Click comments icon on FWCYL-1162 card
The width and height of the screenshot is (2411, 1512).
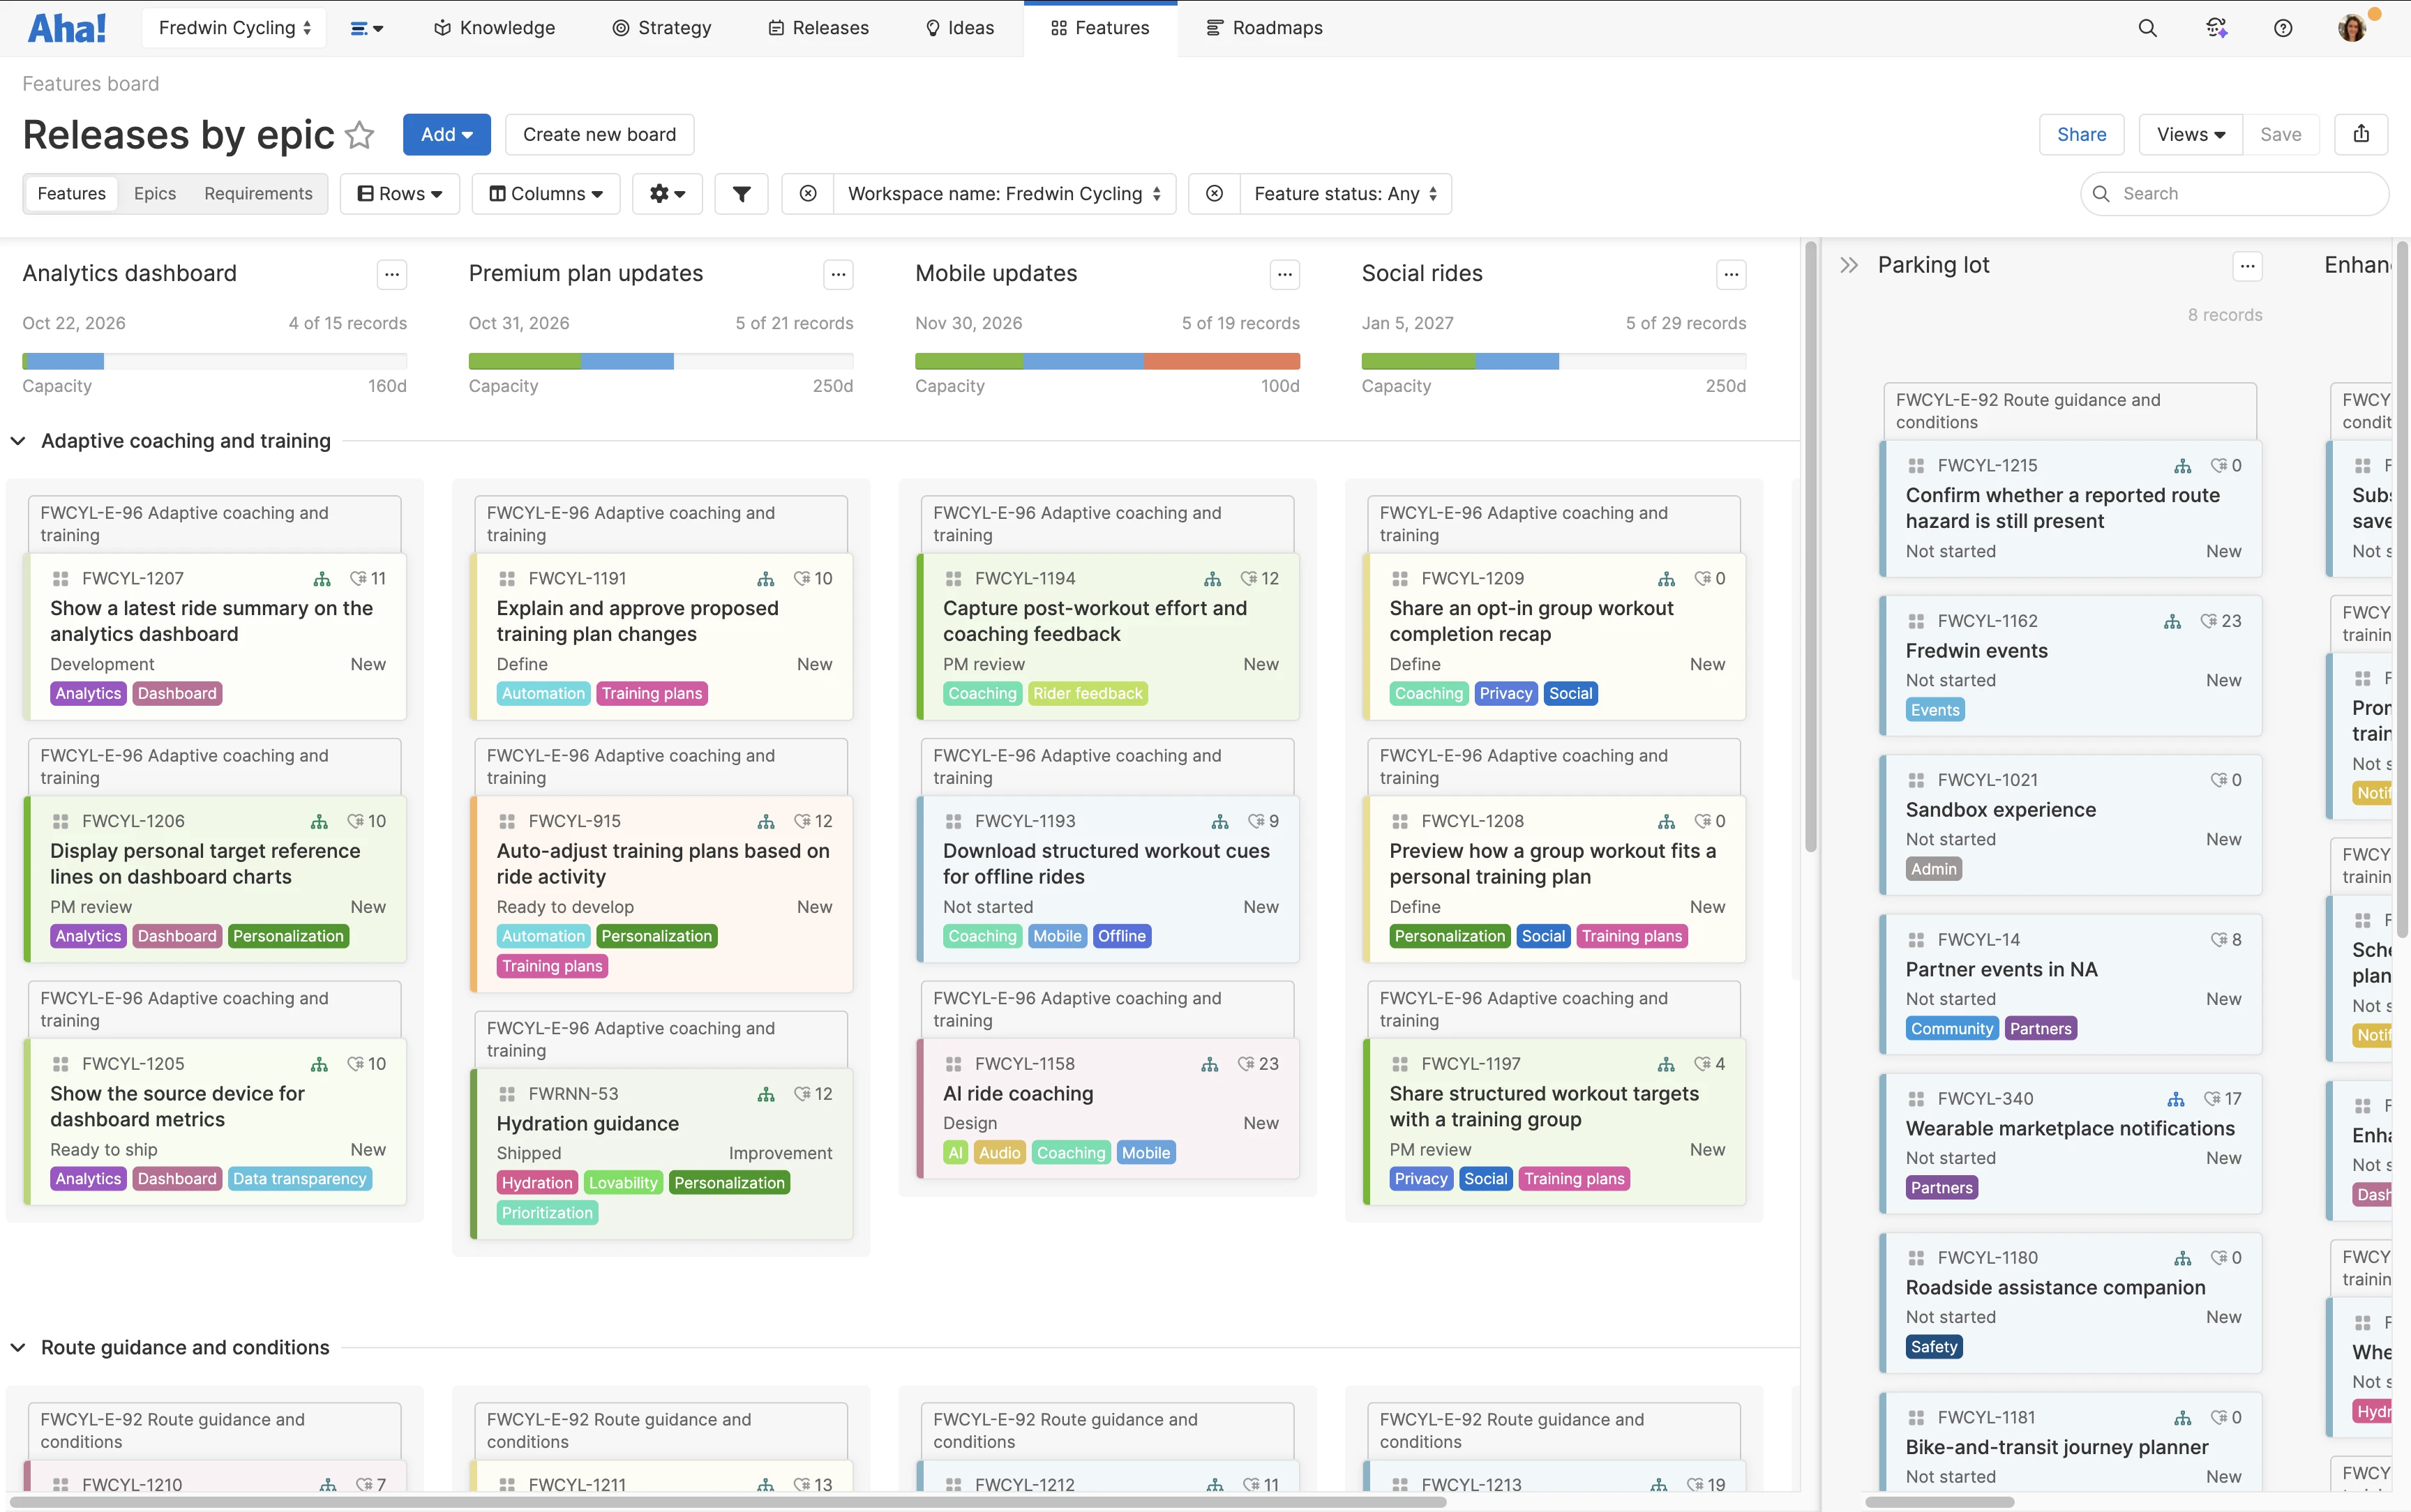[x=2209, y=622]
